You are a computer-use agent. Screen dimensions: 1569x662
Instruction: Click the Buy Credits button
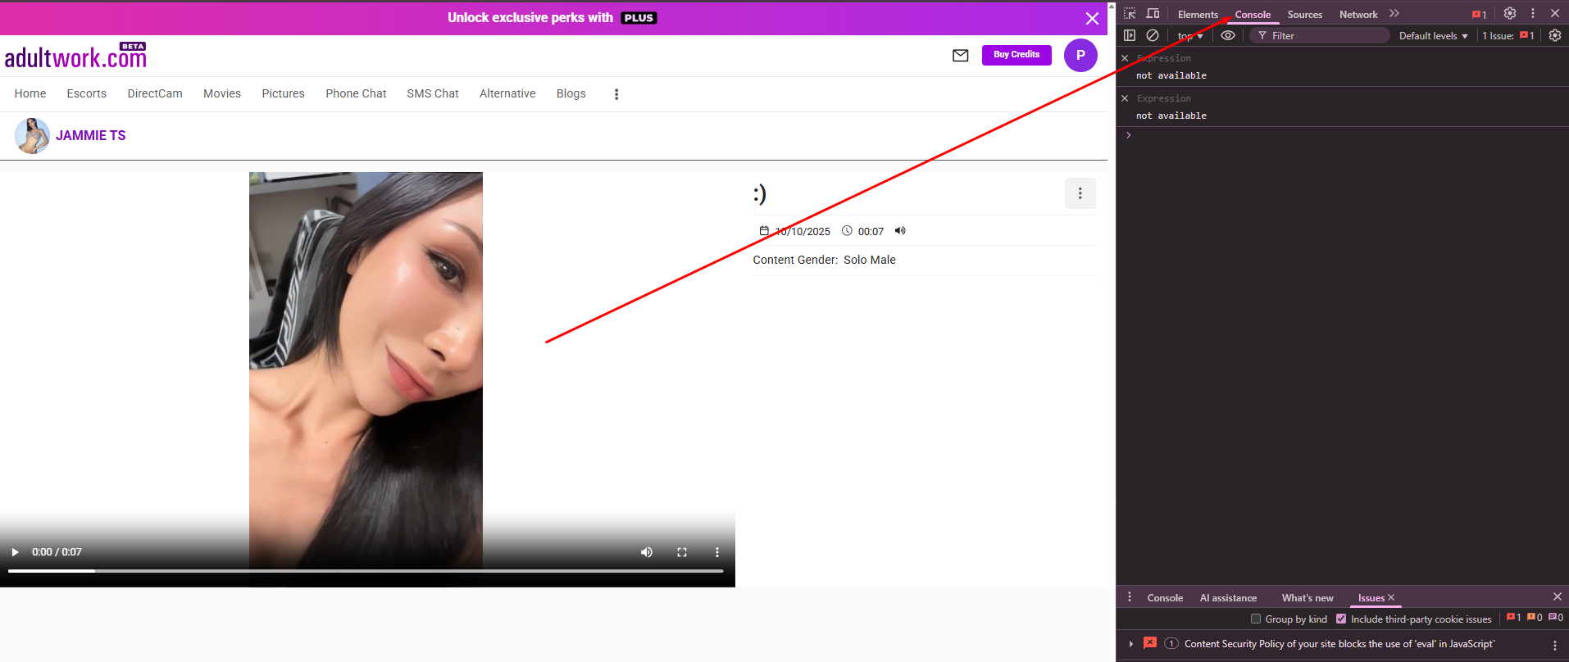pos(1016,55)
